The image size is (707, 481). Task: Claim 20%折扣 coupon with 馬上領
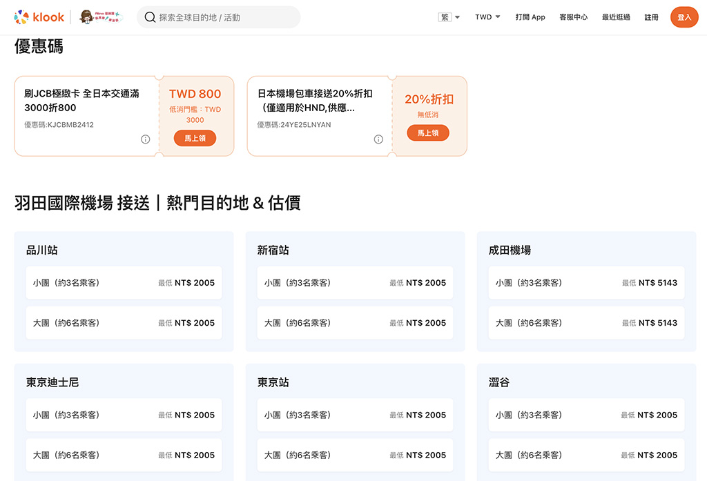(x=428, y=132)
